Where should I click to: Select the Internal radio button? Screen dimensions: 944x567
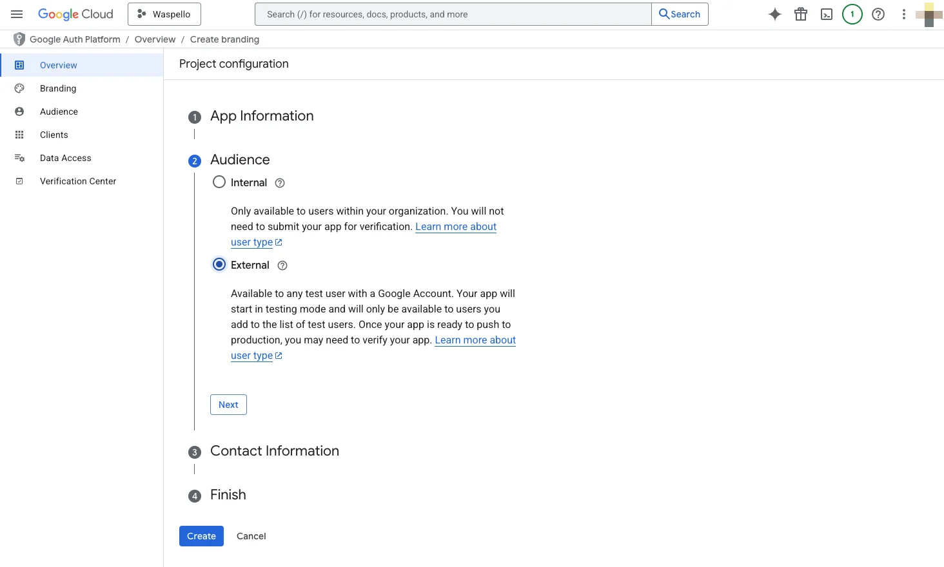pos(219,182)
